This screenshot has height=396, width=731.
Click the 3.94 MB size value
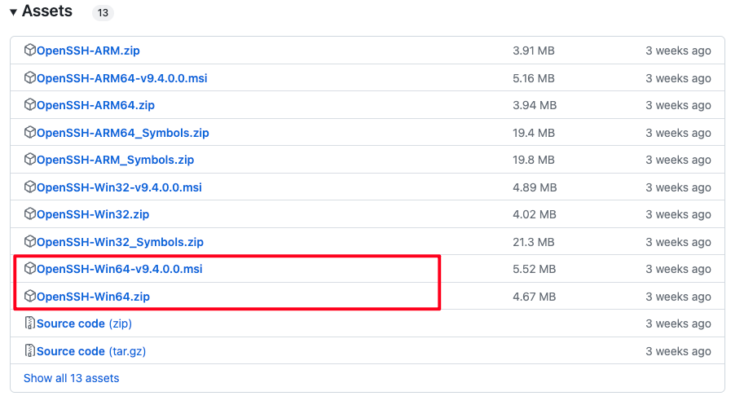pyautogui.click(x=535, y=105)
